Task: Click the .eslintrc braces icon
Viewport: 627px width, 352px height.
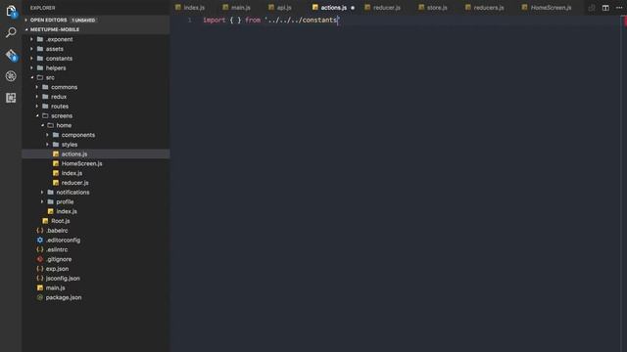Action: [40, 249]
